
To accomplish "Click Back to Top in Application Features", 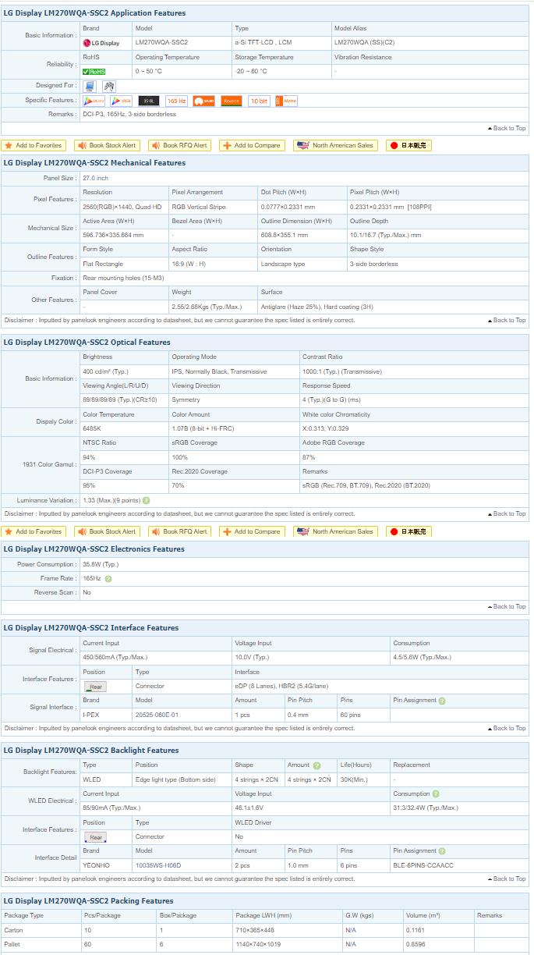I will point(507,128).
